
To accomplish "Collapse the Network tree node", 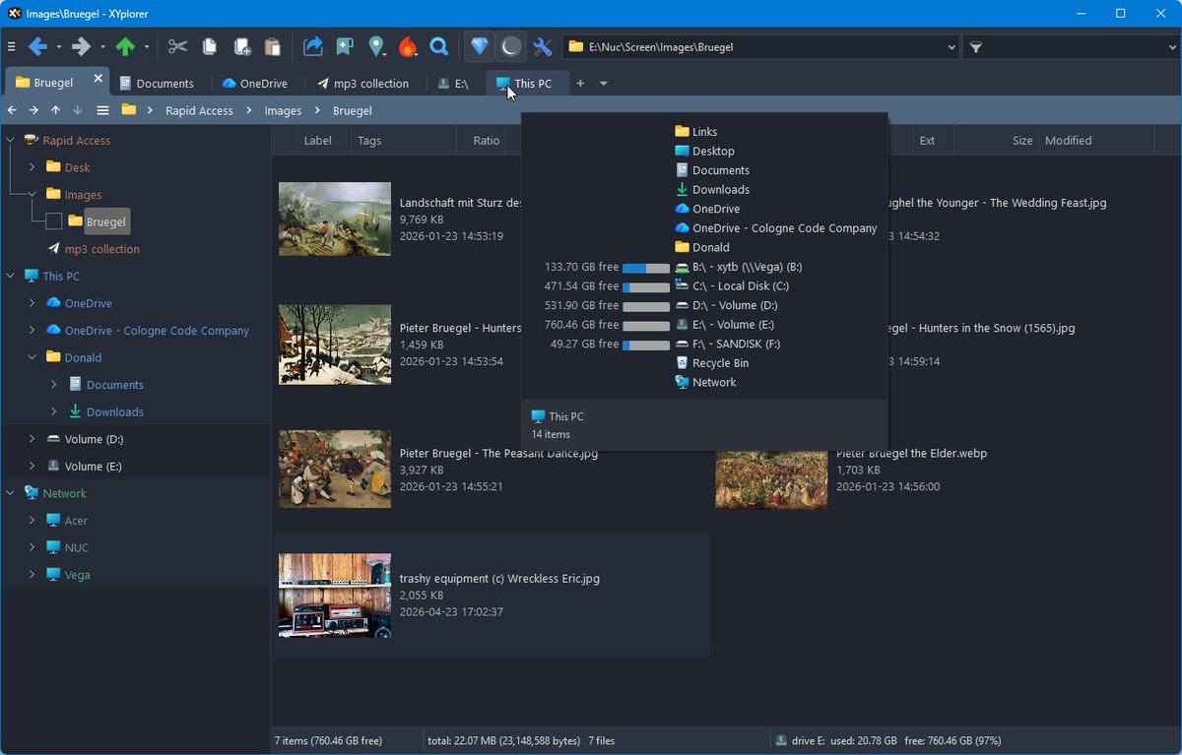I will pos(10,493).
